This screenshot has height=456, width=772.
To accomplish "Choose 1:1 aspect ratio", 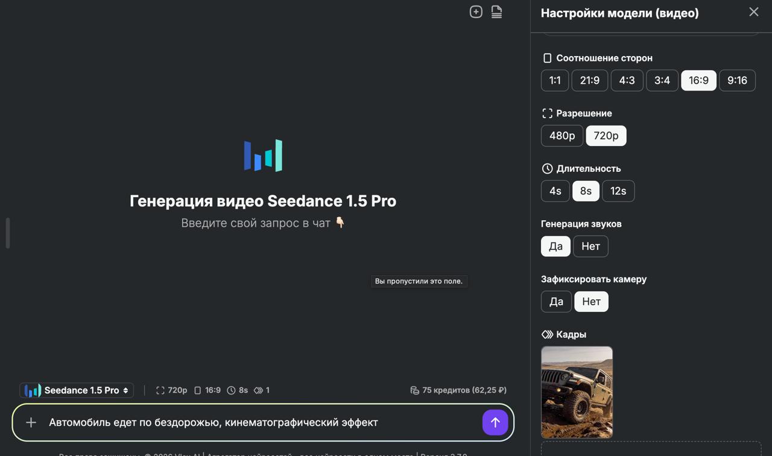I will pyautogui.click(x=554, y=80).
